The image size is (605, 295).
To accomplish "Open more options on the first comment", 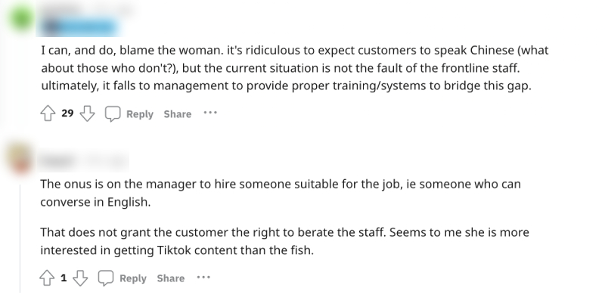I will (x=210, y=113).
